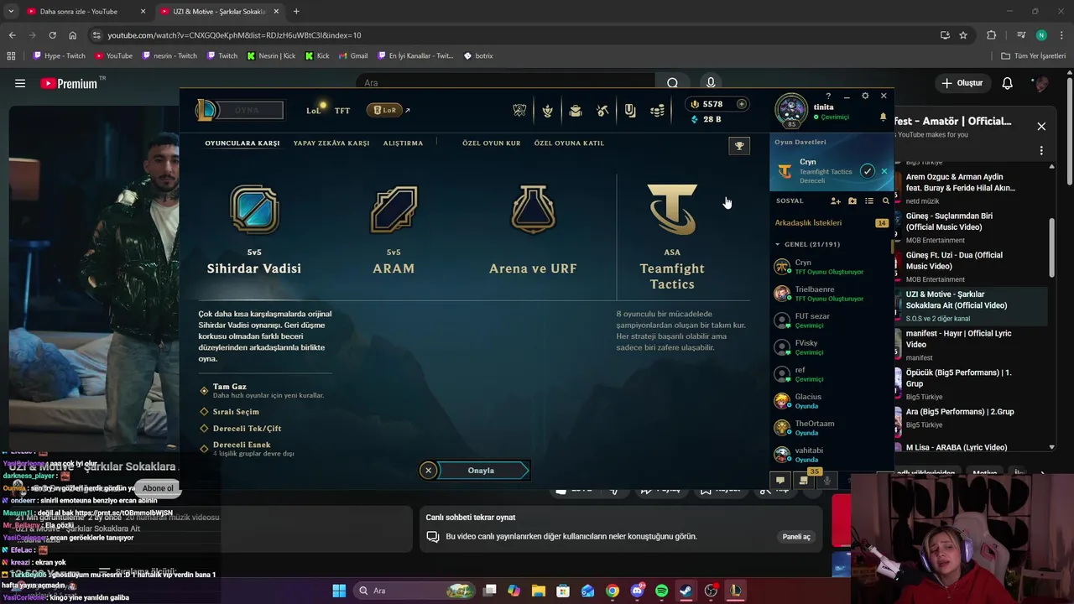
Task: Choose the Dereceli Tek/Çift queue option
Action: pos(240,429)
